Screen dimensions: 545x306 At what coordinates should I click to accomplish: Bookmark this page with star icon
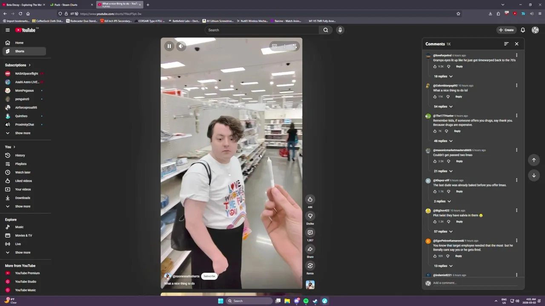(x=458, y=14)
